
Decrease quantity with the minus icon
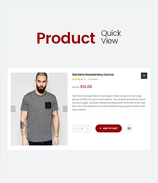76,128
